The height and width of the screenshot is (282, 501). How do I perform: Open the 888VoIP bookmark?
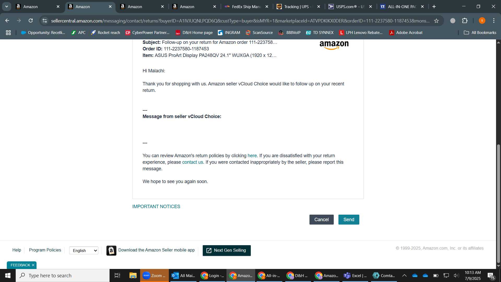pyautogui.click(x=289, y=33)
